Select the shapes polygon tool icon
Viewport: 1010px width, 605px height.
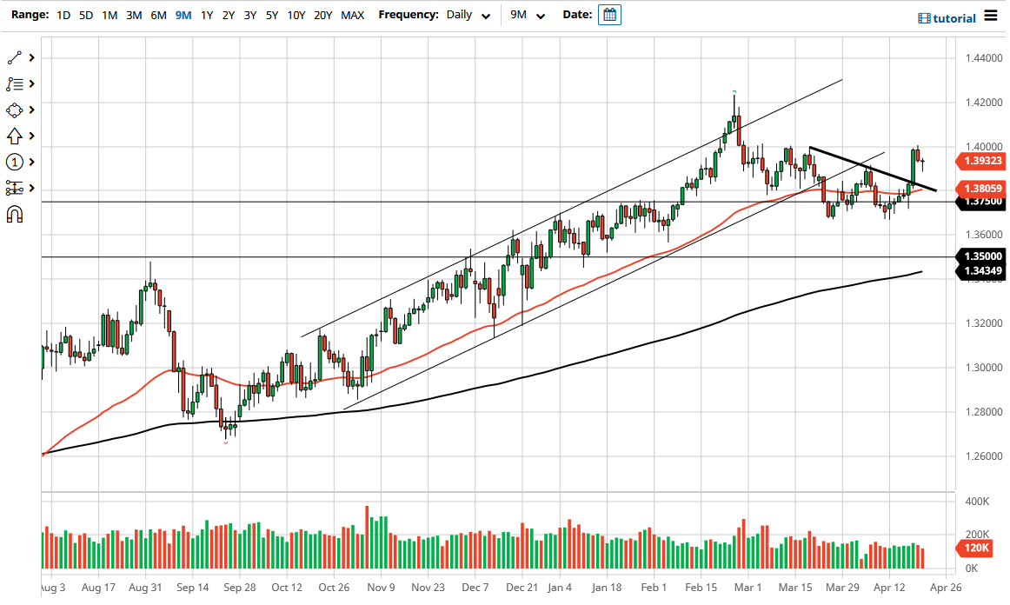click(14, 110)
